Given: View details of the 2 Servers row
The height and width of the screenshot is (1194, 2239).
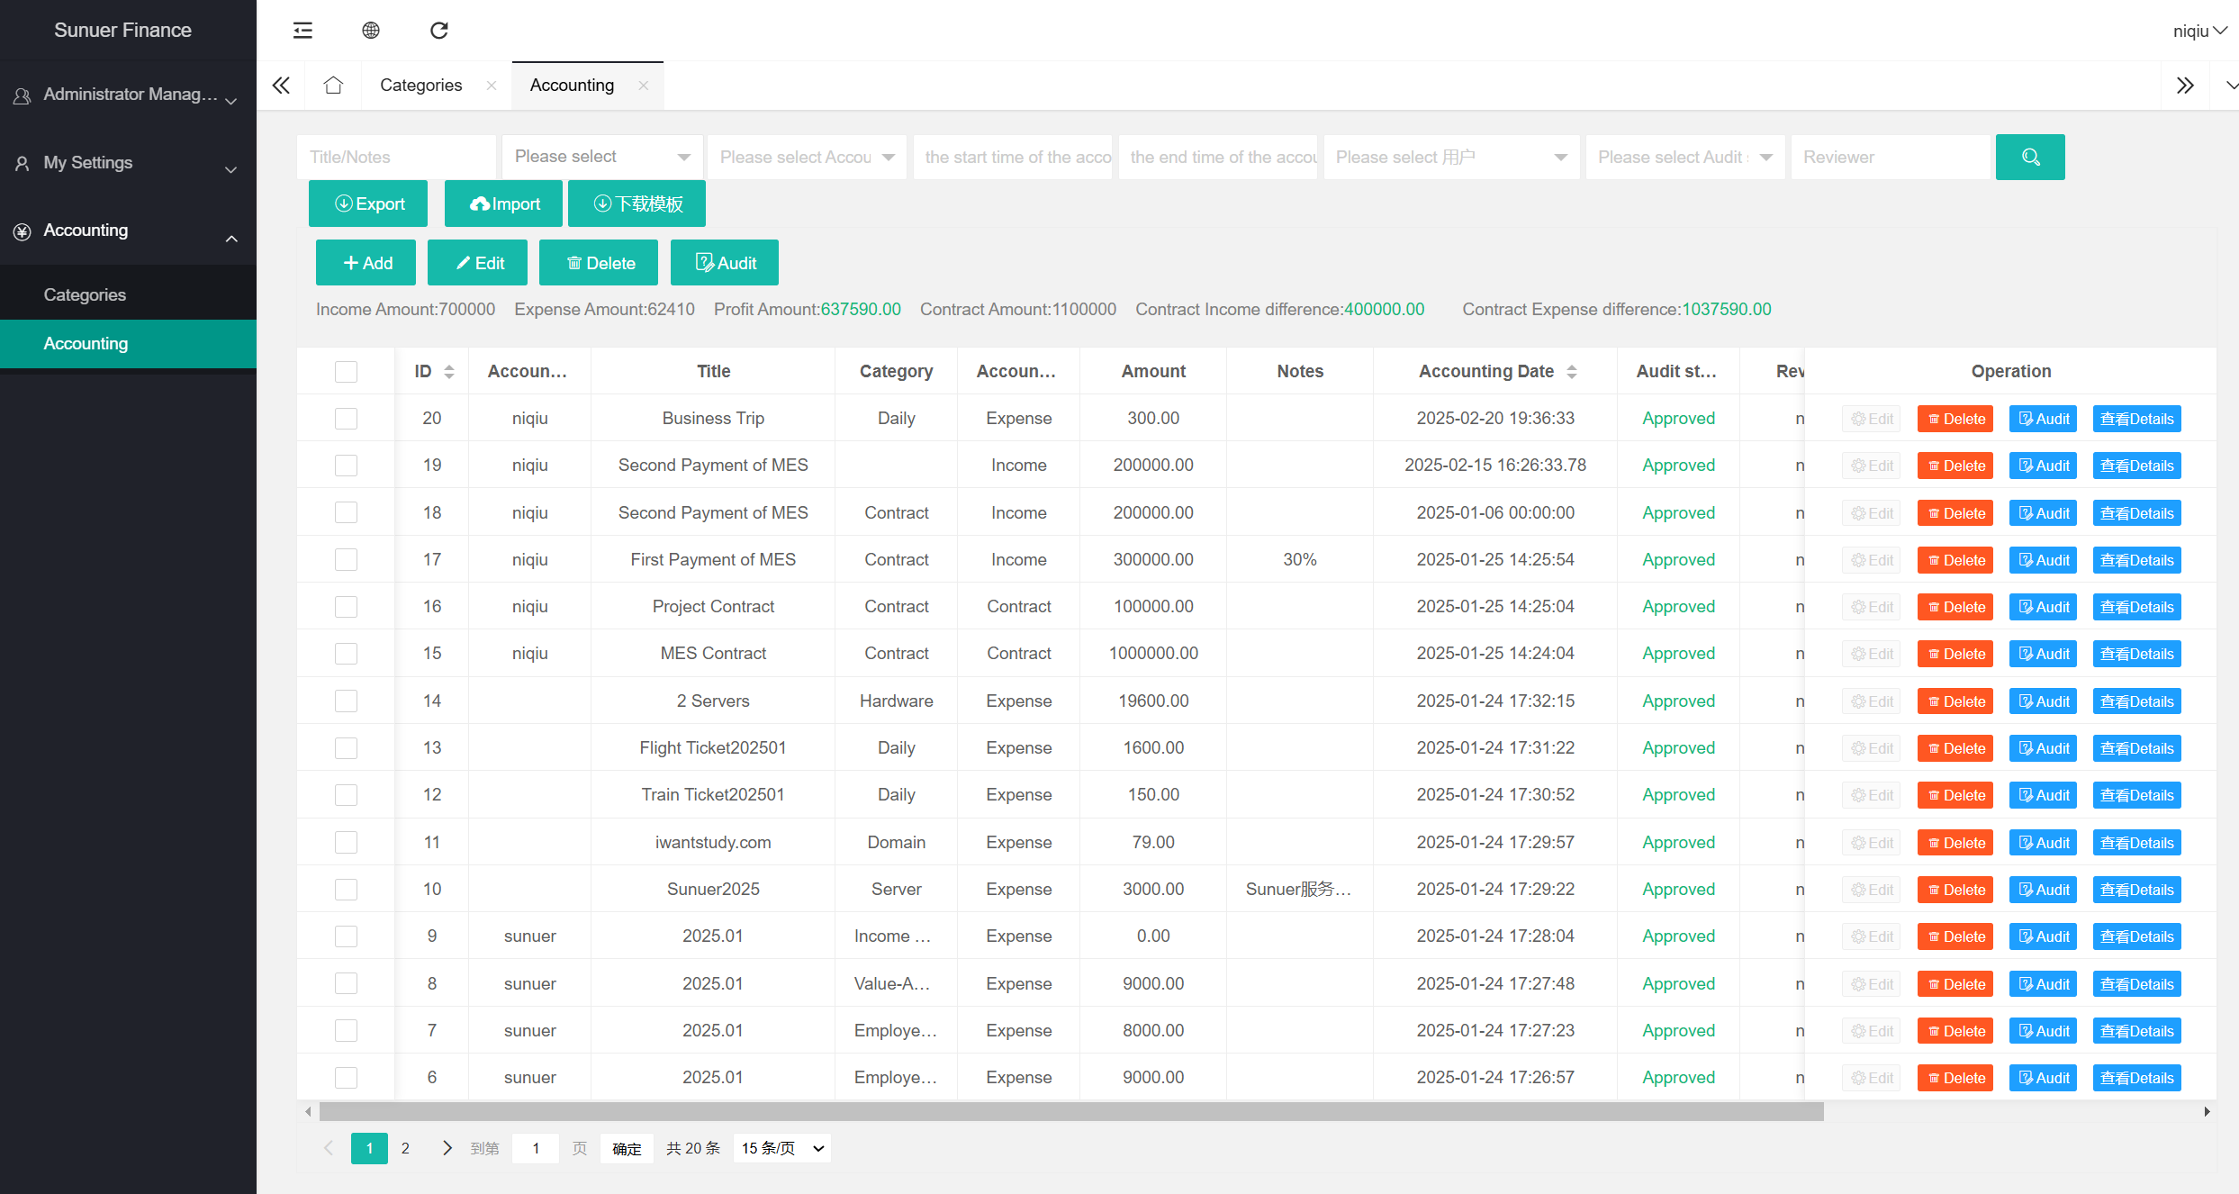Looking at the screenshot, I should coord(2136,701).
